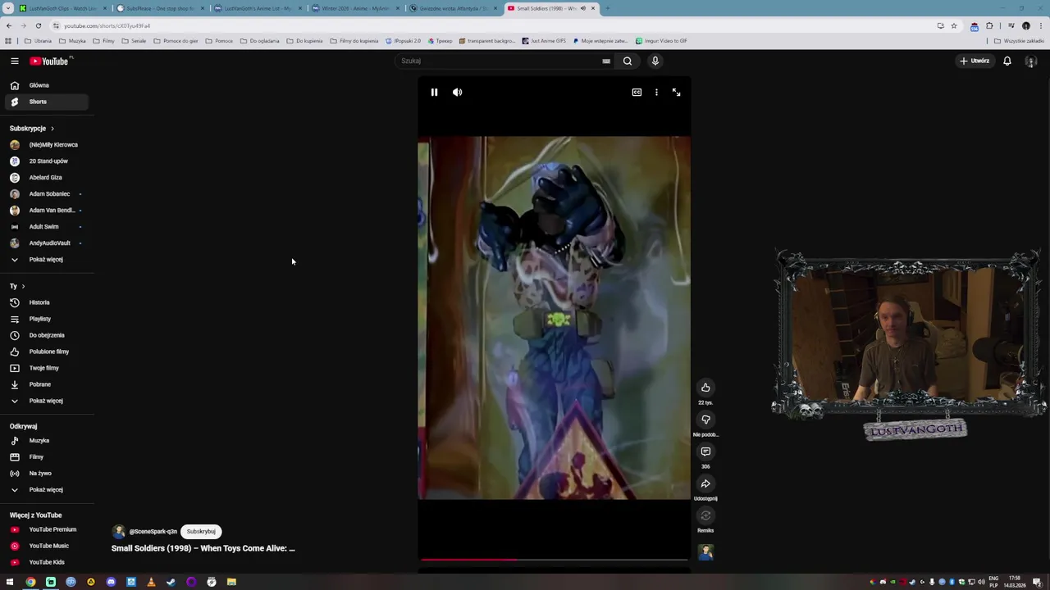
Task: Open the tab search dropdown arrow
Action: [x=8, y=8]
